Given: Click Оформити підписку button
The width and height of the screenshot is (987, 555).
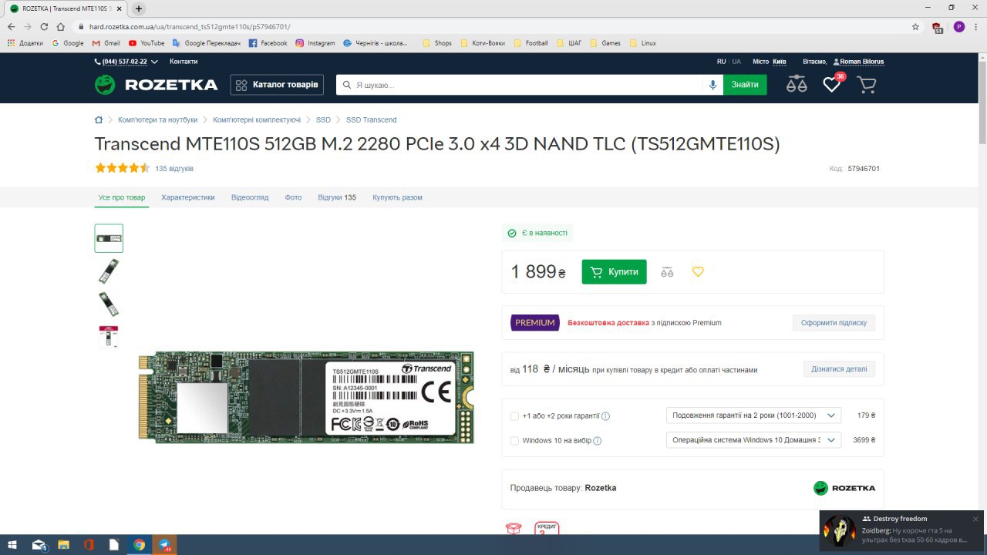Looking at the screenshot, I should tap(834, 322).
